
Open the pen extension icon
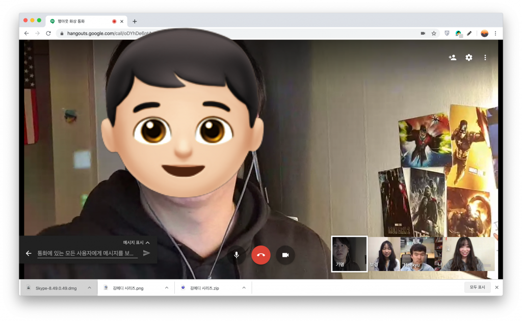(x=469, y=33)
